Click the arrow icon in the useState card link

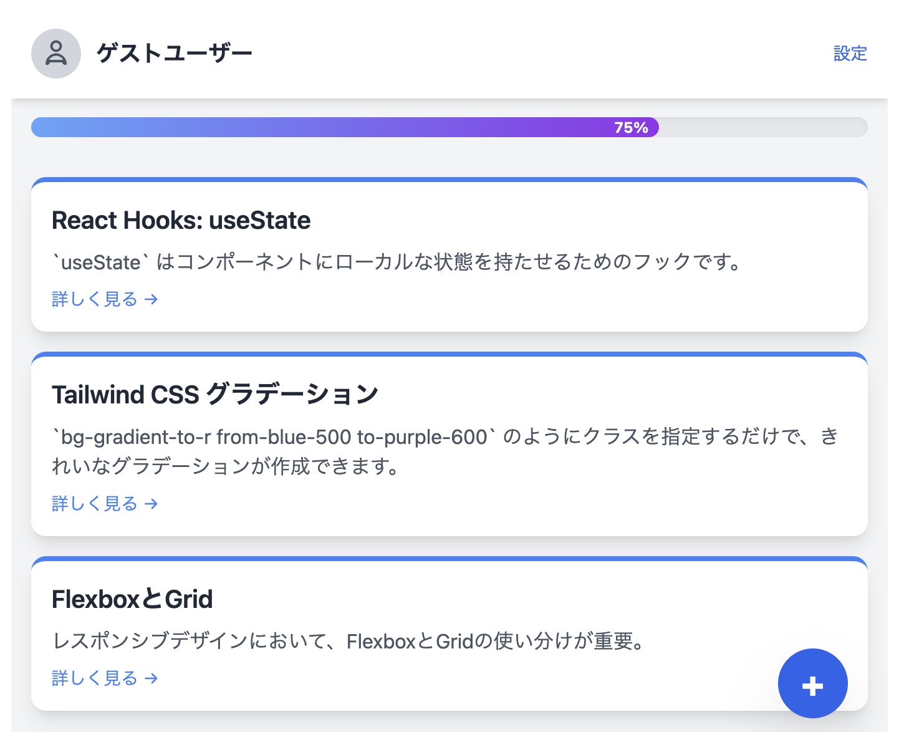coord(151,300)
